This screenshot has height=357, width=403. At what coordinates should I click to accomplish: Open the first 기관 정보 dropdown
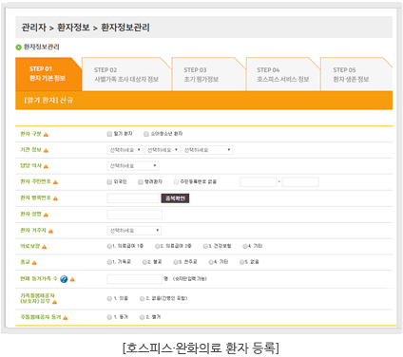click(125, 150)
